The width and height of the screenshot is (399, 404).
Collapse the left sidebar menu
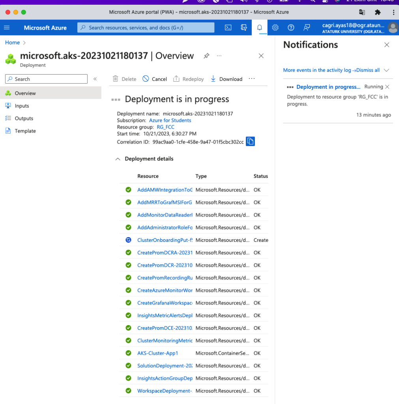95,79
